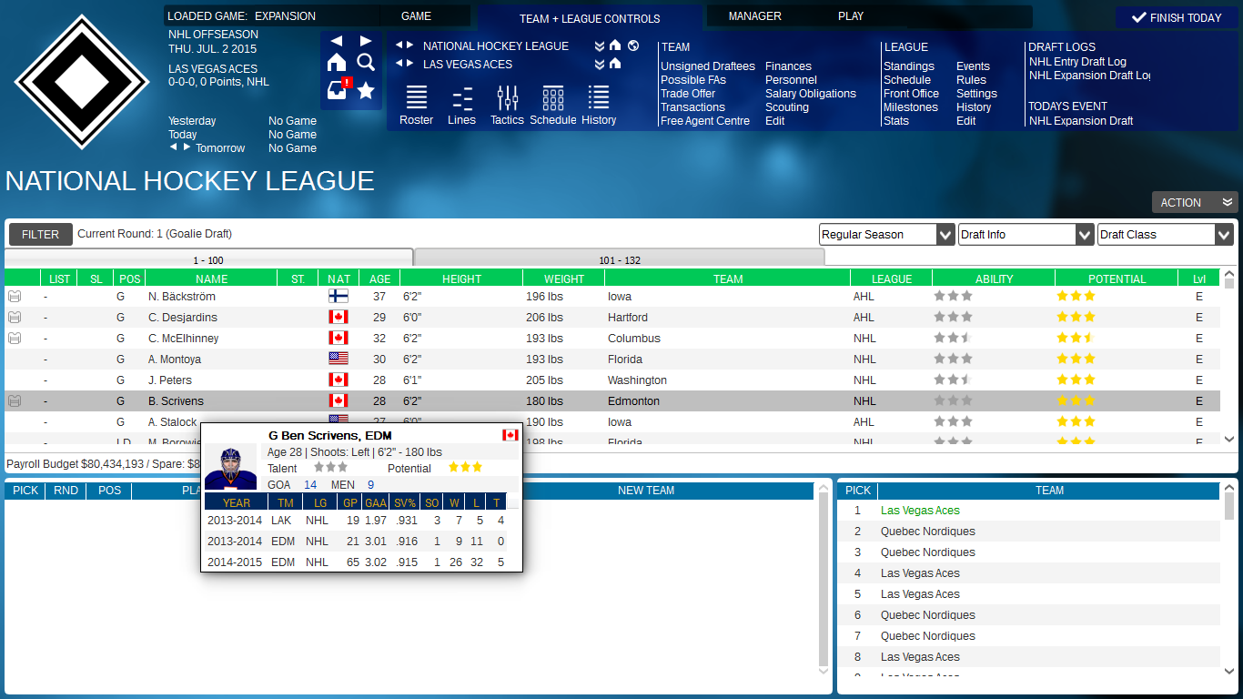The width and height of the screenshot is (1243, 699).
Task: Step to the next day with the arrow beside Tomorrow
Action: 187,147
